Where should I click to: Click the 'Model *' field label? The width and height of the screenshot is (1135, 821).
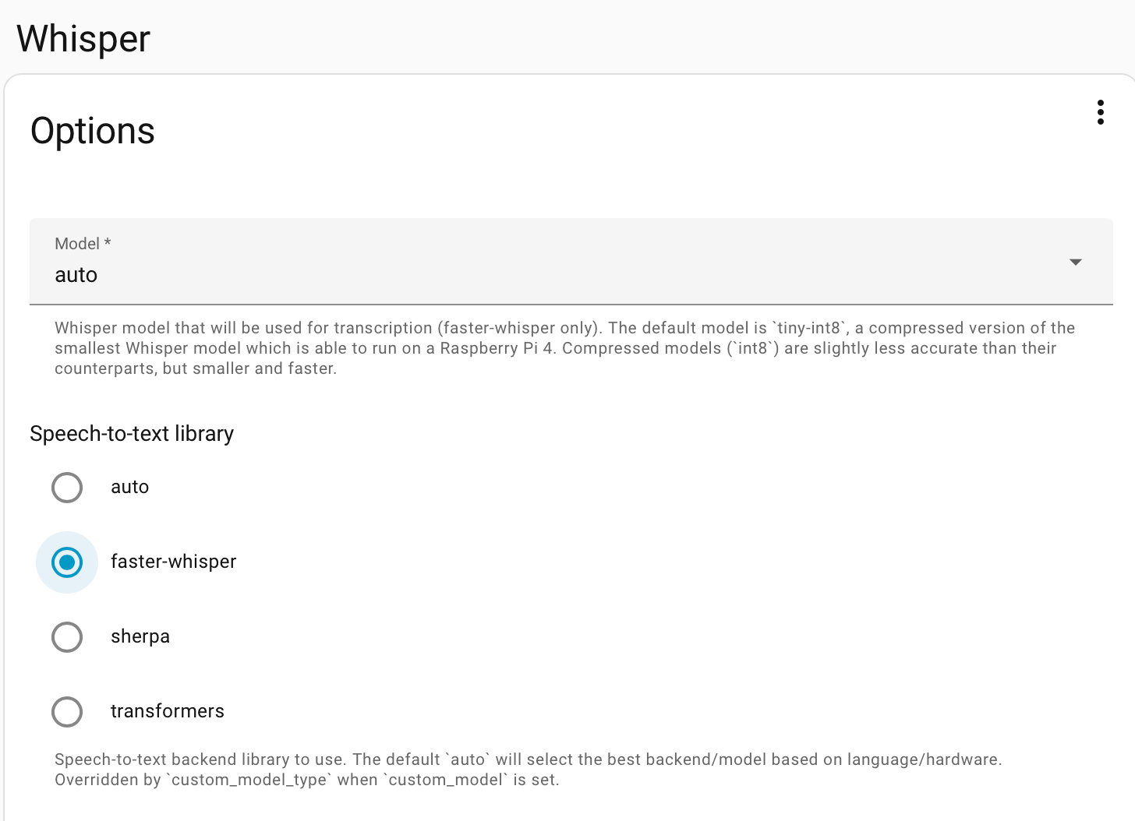click(83, 244)
